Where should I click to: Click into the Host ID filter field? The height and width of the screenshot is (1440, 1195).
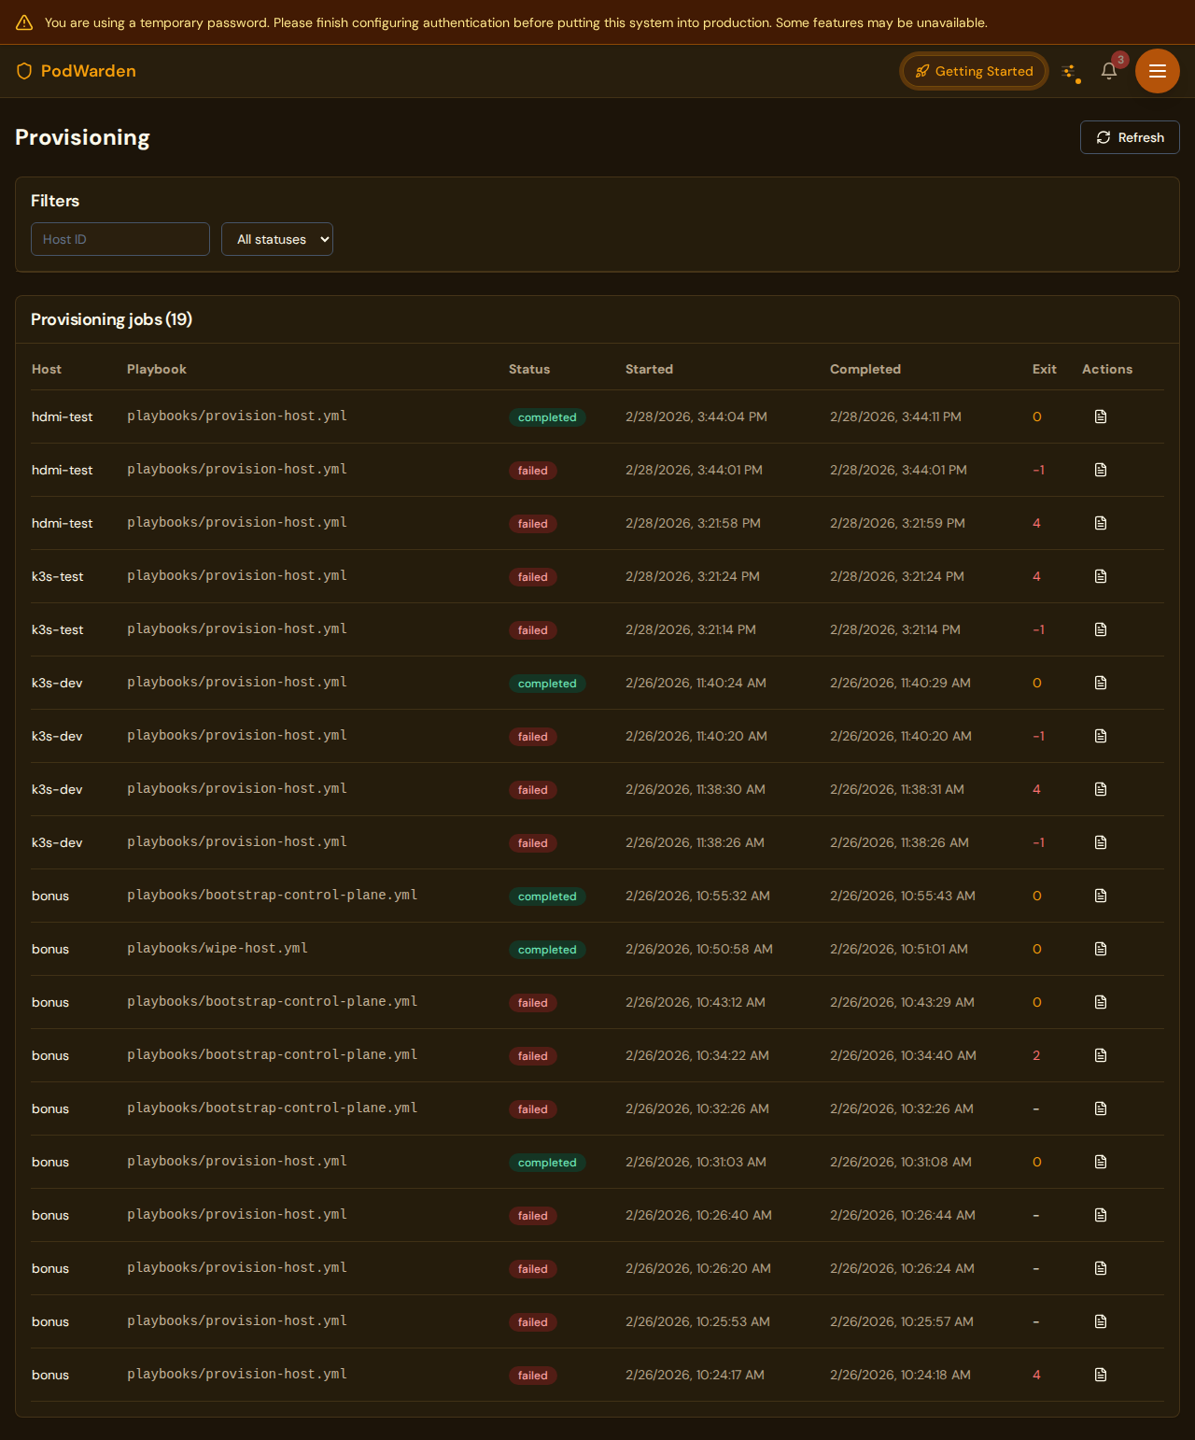pos(119,239)
